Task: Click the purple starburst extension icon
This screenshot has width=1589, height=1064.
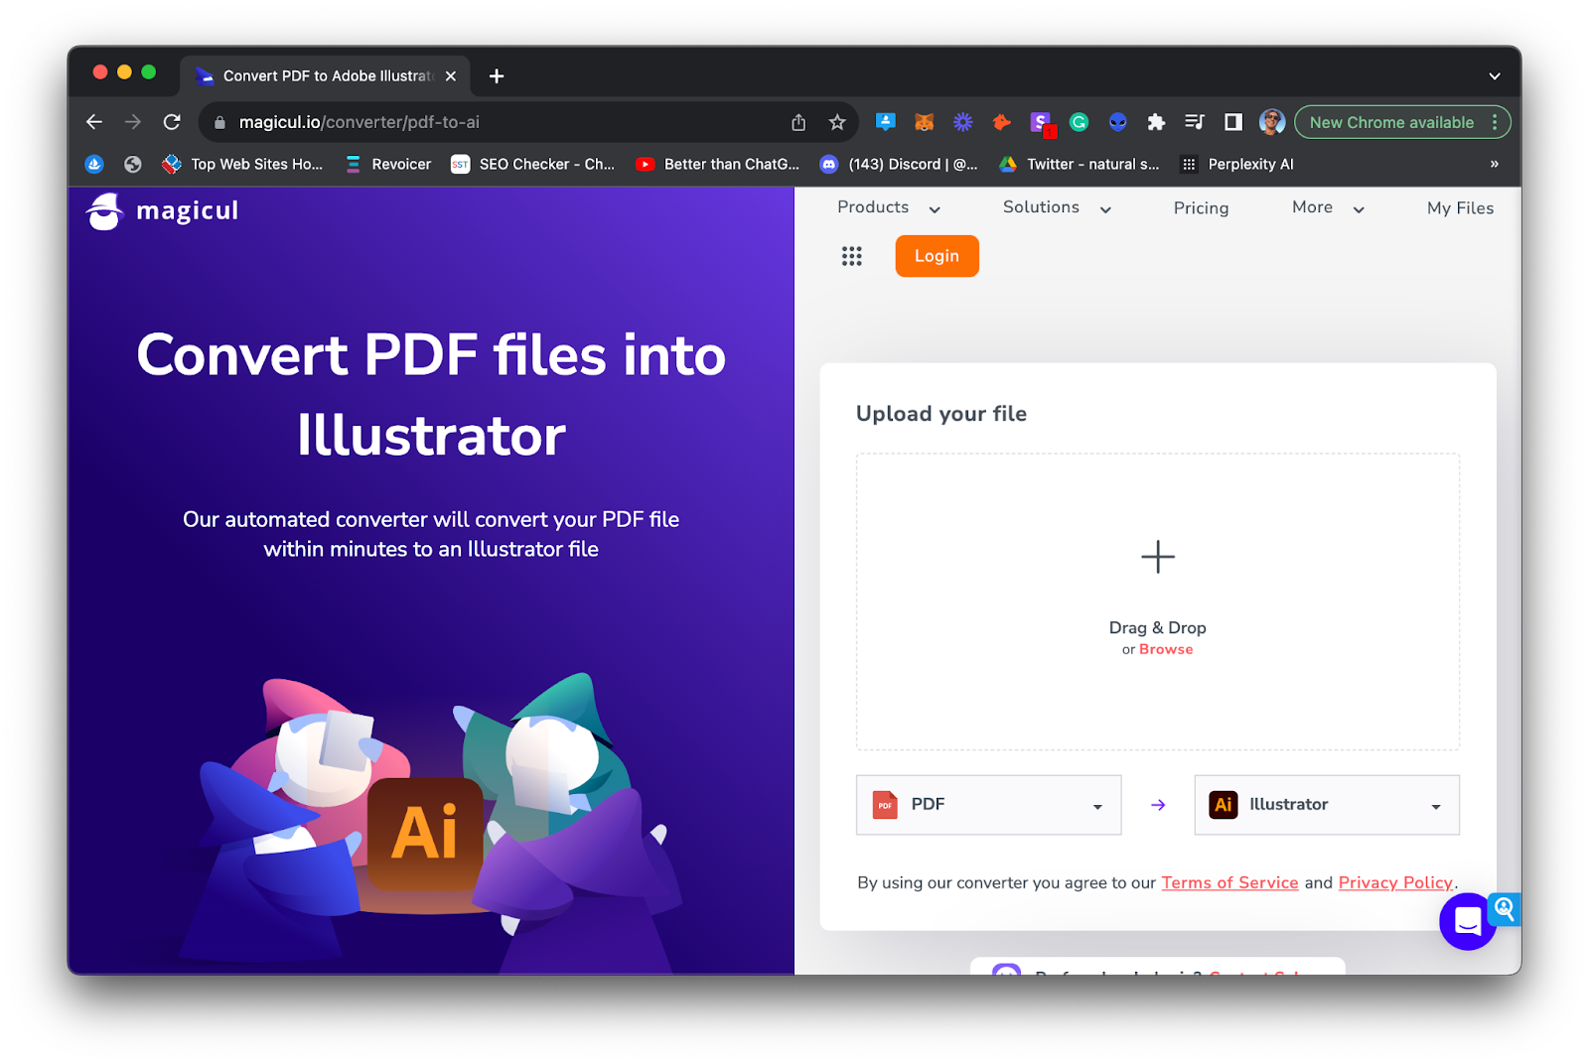Action: [x=962, y=122]
